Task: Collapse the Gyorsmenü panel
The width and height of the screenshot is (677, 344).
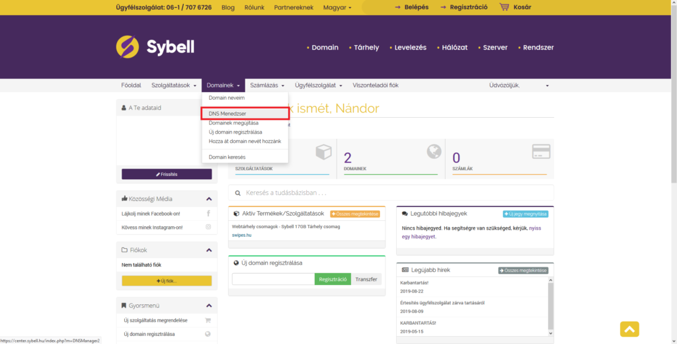Action: (209, 306)
